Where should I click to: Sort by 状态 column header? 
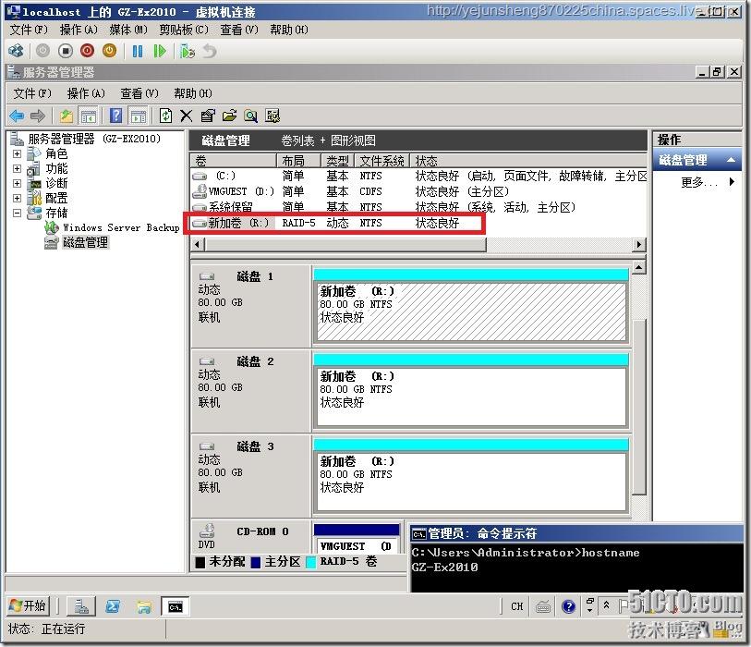528,160
